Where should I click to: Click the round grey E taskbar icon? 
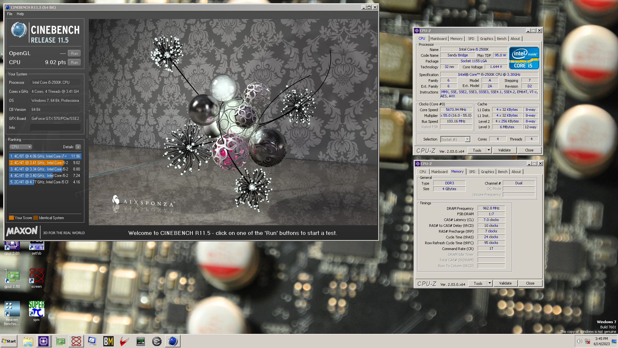(157, 341)
